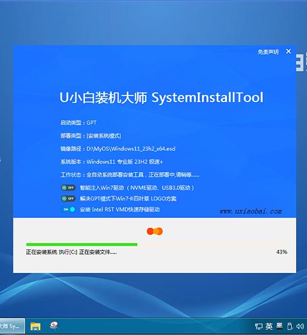Click the 系统版本 Windows11 专业版 23H2 line

[x=112, y=162]
